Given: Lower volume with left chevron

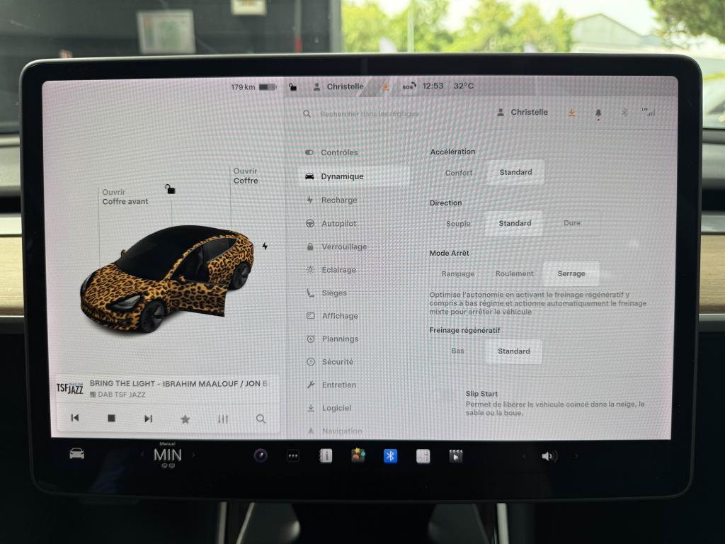Looking at the screenshot, I should click(524, 456).
